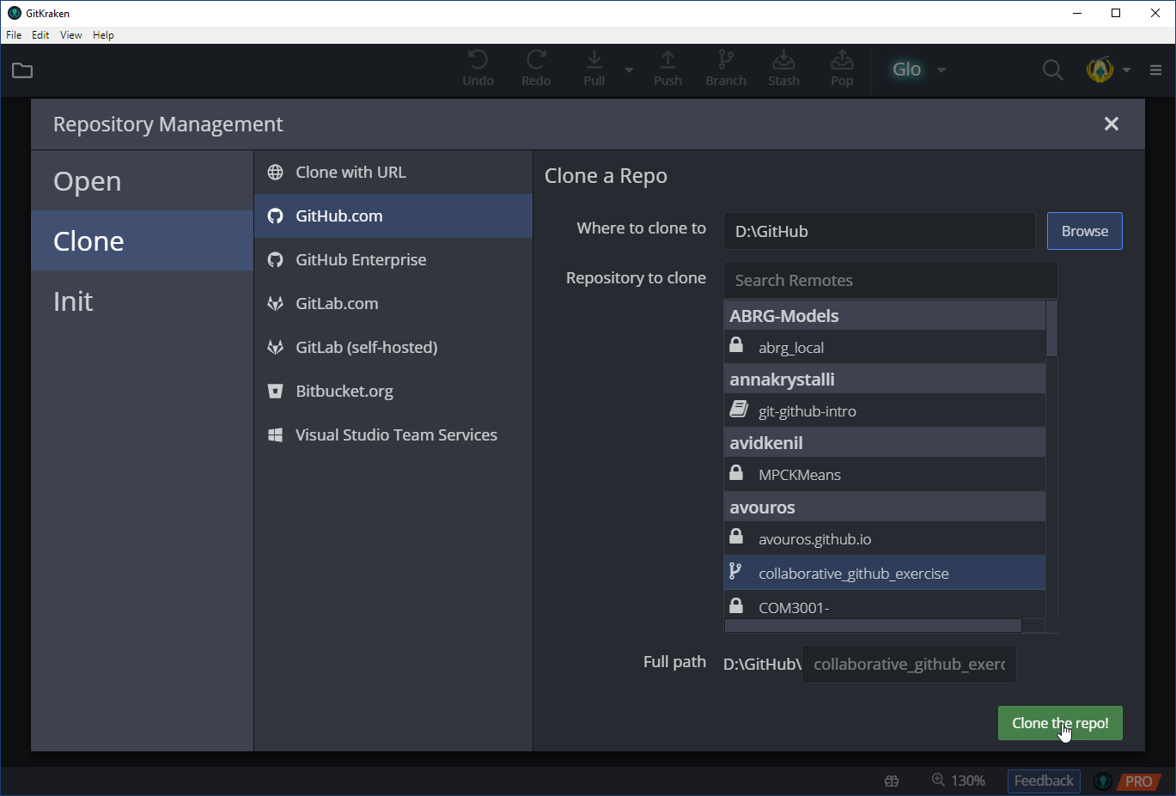Screen dimensions: 1176x796
Task: Click the Stash toolbar icon
Action: pos(783,69)
